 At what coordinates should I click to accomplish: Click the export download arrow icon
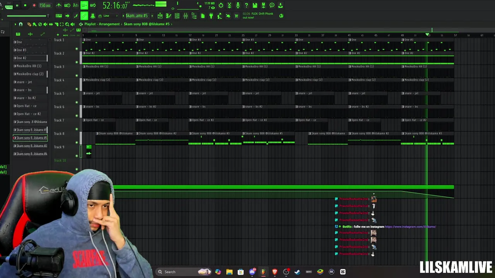click(x=280, y=5)
